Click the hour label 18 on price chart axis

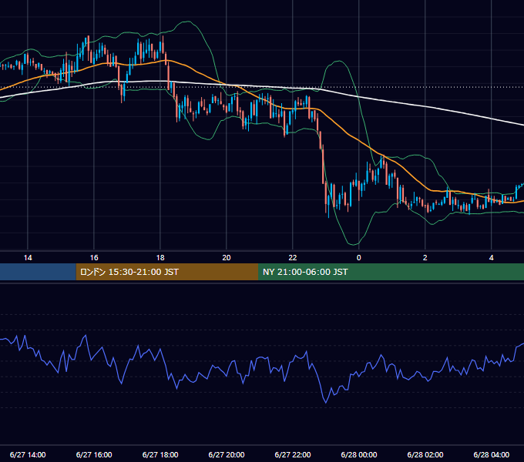click(160, 258)
